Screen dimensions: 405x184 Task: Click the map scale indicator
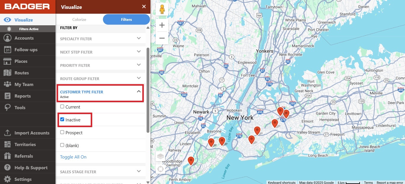coord(349,183)
